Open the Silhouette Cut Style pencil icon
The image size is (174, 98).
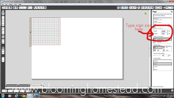167,7
